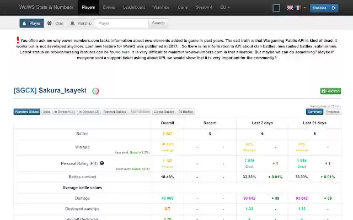
Task: Select the Clan search mode toggle
Action: click(56, 23)
